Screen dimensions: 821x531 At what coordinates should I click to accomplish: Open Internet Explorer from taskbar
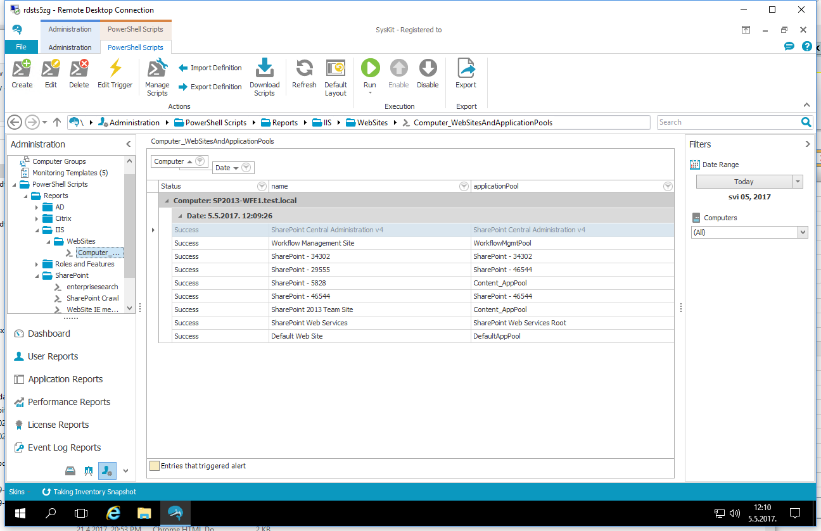(x=113, y=513)
